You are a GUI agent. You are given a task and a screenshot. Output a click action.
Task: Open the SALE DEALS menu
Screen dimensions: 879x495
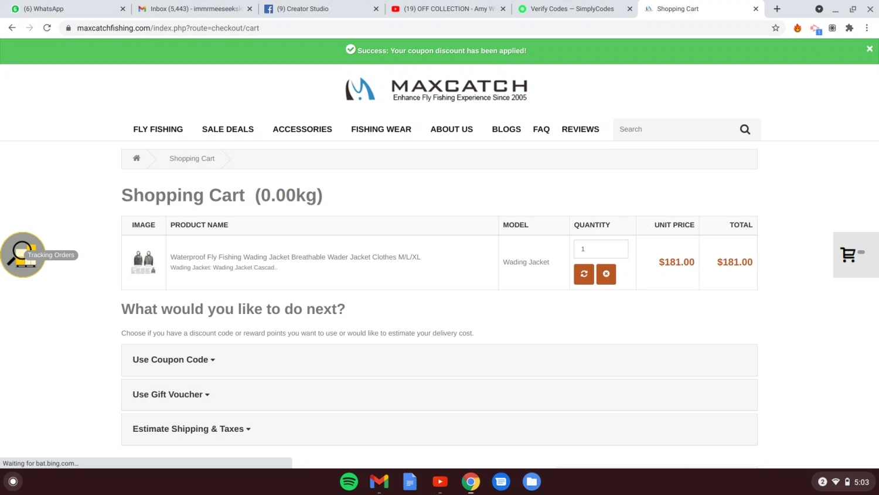(228, 129)
